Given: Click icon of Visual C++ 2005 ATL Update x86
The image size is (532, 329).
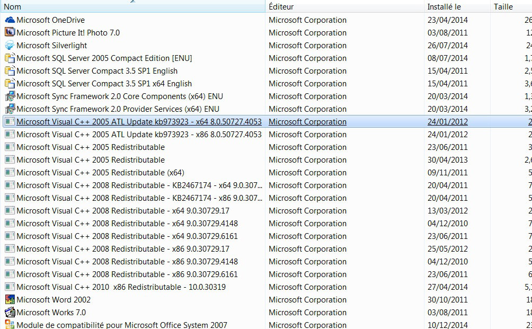Looking at the screenshot, I should pyautogui.click(x=10, y=135).
